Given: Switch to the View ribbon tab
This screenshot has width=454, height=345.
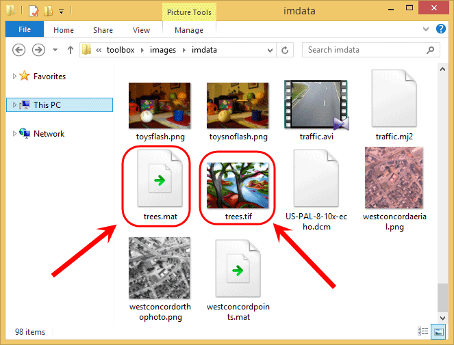Looking at the screenshot, I should [x=141, y=30].
